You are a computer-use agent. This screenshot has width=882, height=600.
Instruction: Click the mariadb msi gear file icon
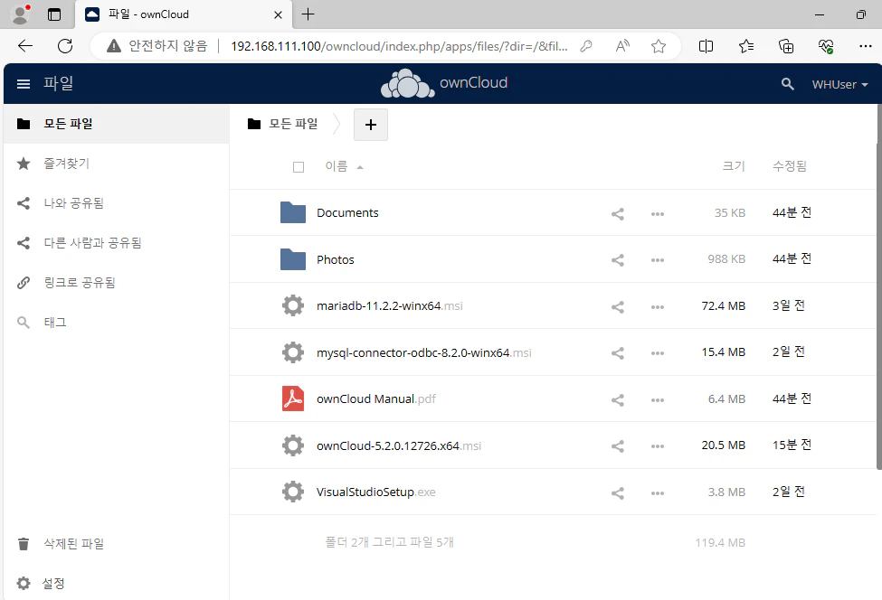coord(293,305)
